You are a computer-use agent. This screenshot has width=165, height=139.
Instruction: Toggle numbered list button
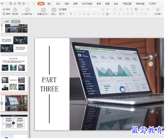pyautogui.click(x=121, y=9)
